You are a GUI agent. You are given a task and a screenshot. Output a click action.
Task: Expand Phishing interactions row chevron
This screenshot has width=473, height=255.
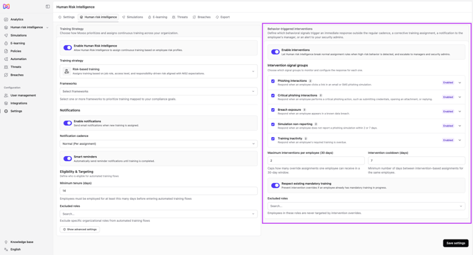tap(460, 83)
